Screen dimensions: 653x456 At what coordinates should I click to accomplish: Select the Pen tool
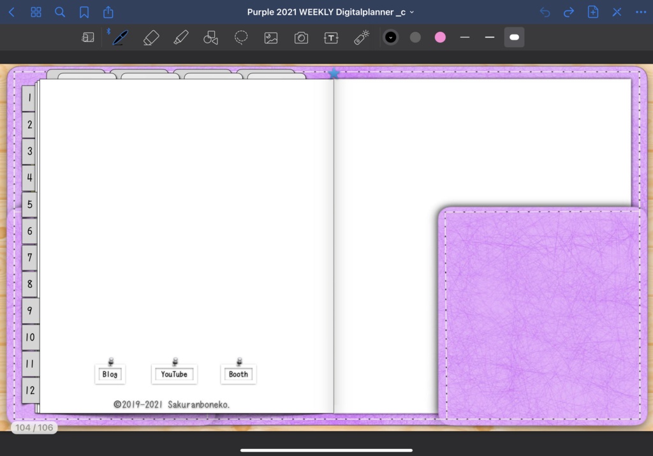120,38
